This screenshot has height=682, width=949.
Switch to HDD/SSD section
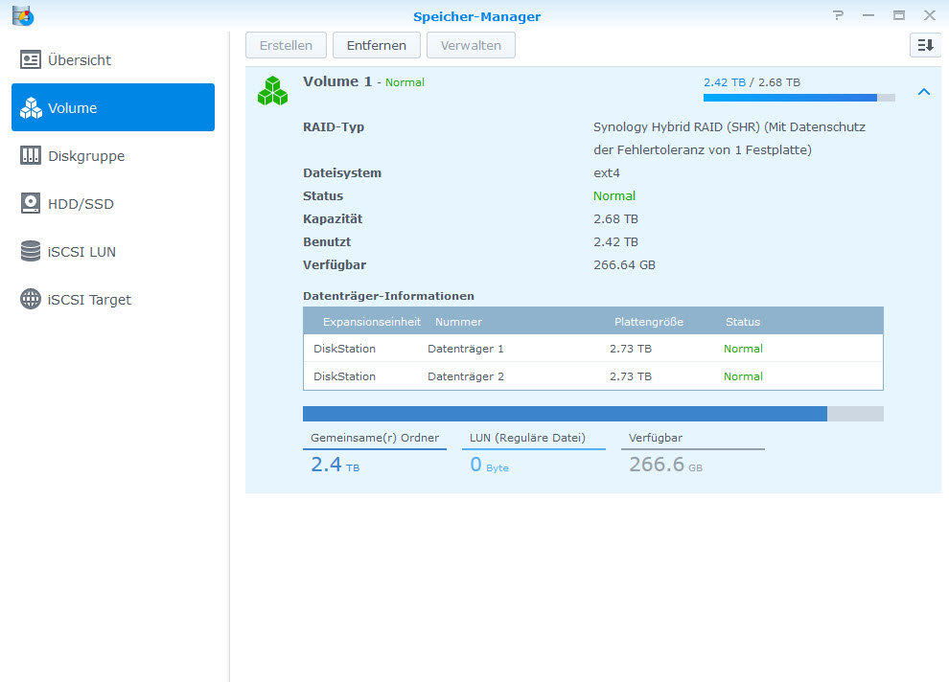click(81, 204)
